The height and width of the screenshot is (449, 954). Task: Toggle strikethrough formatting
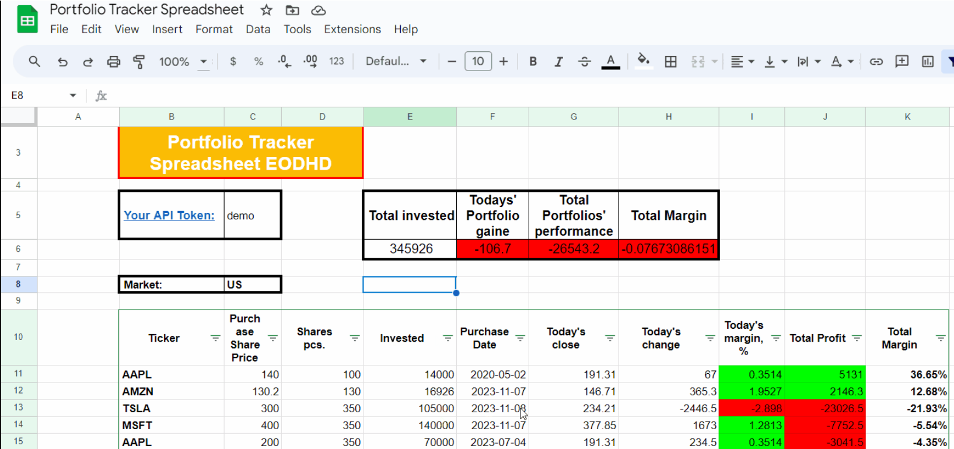(584, 61)
